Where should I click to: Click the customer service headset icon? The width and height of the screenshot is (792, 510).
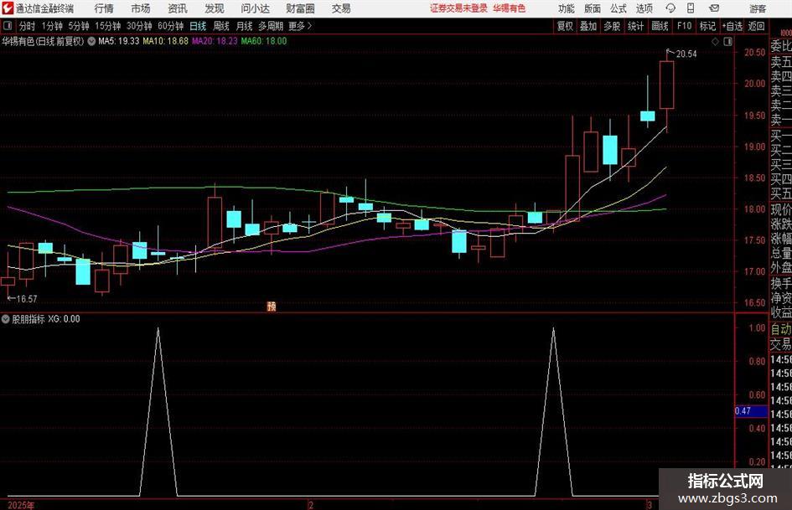pyautogui.click(x=670, y=8)
